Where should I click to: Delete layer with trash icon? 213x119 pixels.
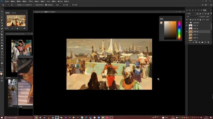[208, 42]
